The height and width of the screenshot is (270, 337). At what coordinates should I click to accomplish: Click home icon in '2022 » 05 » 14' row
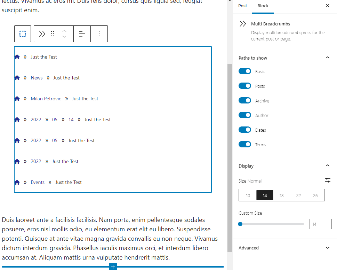[x=17, y=119]
